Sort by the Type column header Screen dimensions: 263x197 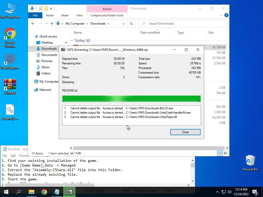pyautogui.click(x=181, y=33)
